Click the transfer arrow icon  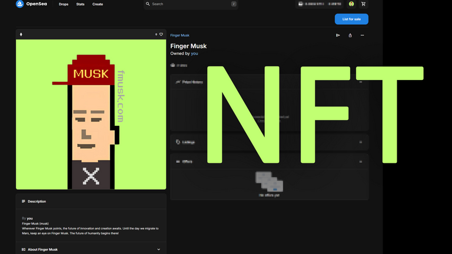(x=338, y=35)
